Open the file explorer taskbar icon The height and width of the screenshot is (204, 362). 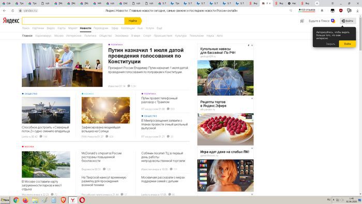point(35,200)
